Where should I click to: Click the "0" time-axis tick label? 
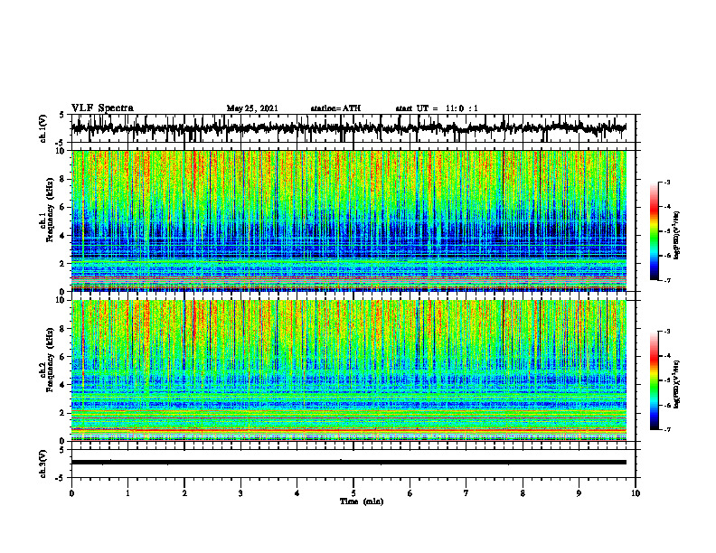click(x=71, y=493)
